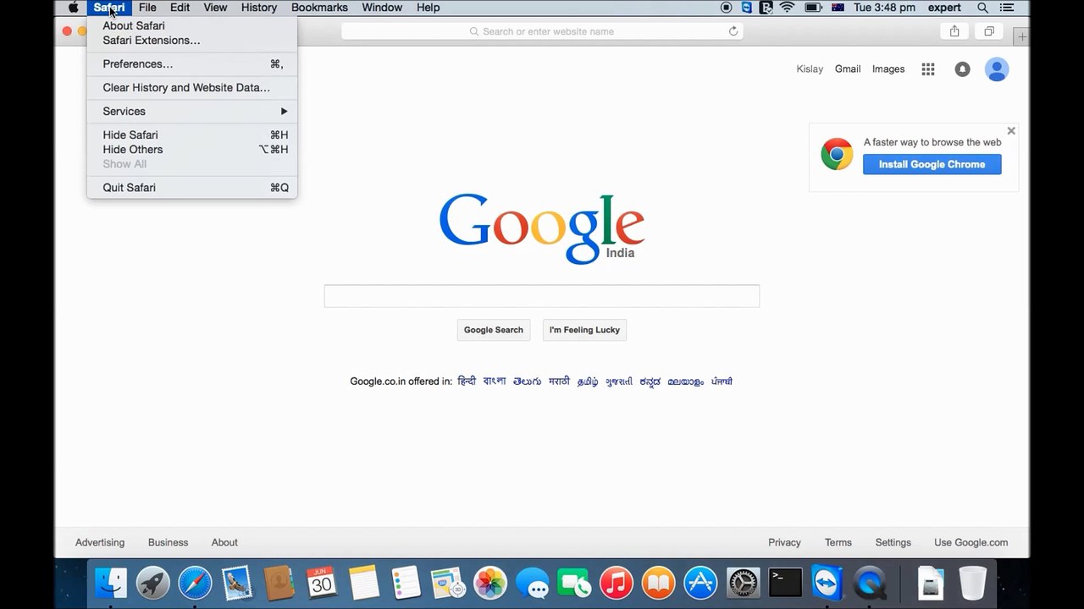Click inside the Google search box
The width and height of the screenshot is (1084, 609).
(x=542, y=296)
